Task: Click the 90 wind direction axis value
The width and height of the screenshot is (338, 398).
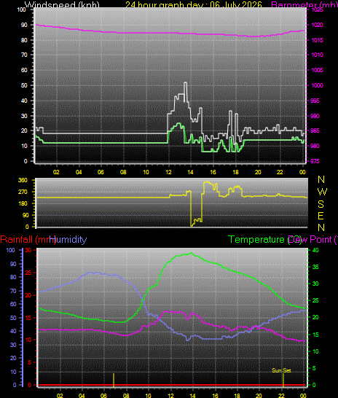Action: 25,215
